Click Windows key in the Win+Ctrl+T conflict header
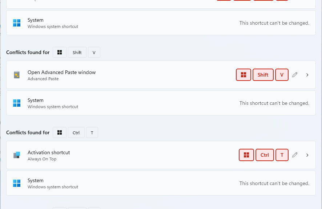 [60, 132]
